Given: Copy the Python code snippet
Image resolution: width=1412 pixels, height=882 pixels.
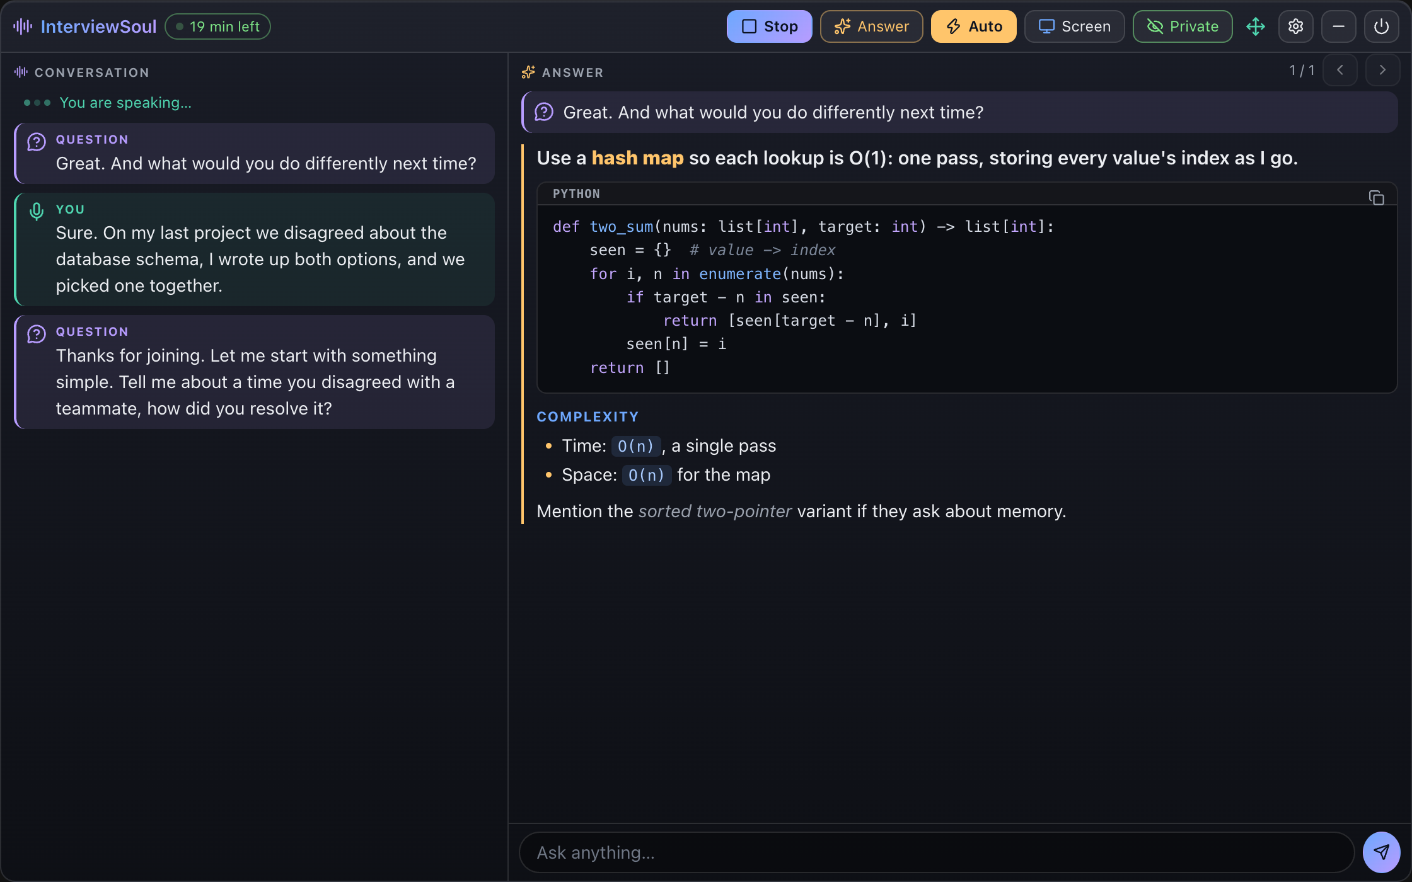Looking at the screenshot, I should (x=1376, y=197).
